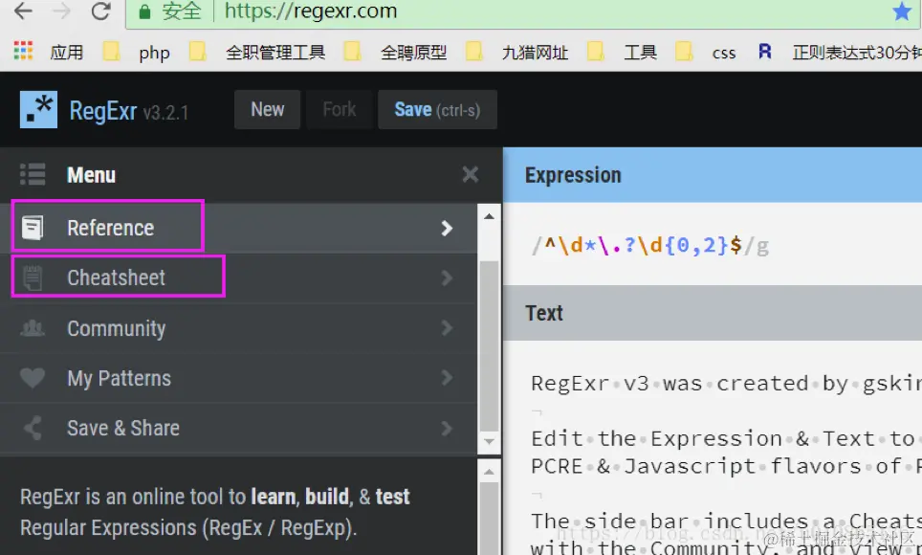
Task: Click the Community people icon
Action: click(33, 328)
